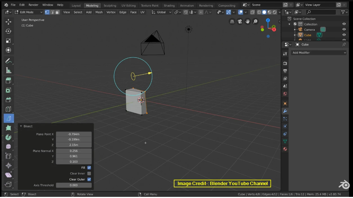Toggle perspective/orthographic view
Viewport: 353px width, 198px height.
click(232, 21)
